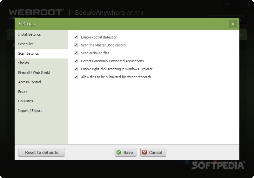This screenshot has width=254, height=178.
Task: Toggle right-click scanning in Windows Explorer
Action: 76,69
